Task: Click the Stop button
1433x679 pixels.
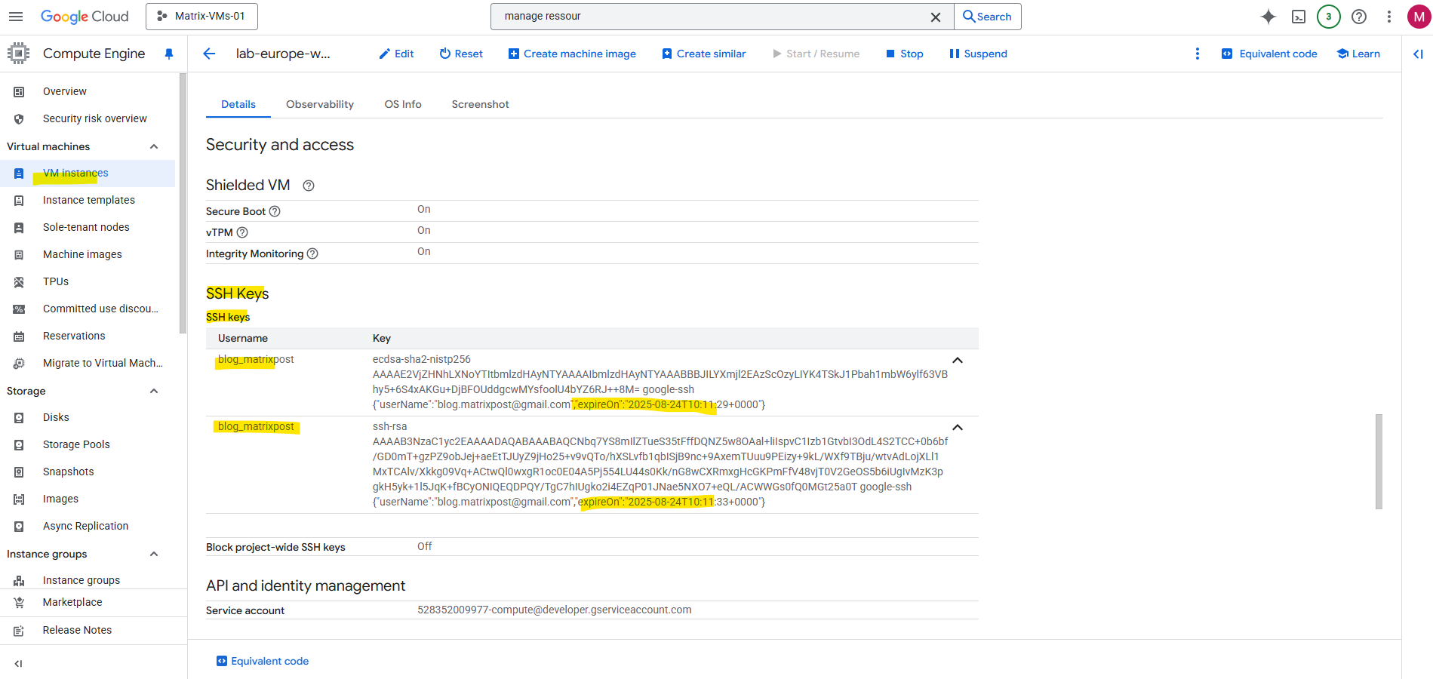Action: 904,54
